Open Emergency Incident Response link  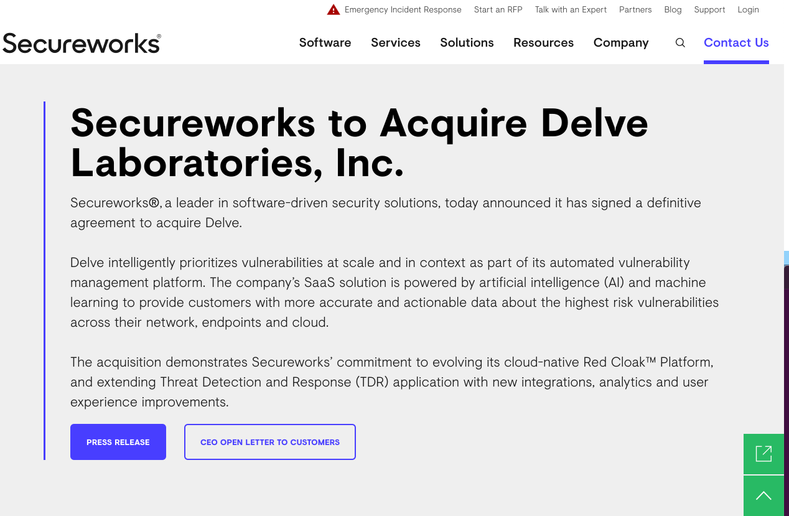coord(403,10)
